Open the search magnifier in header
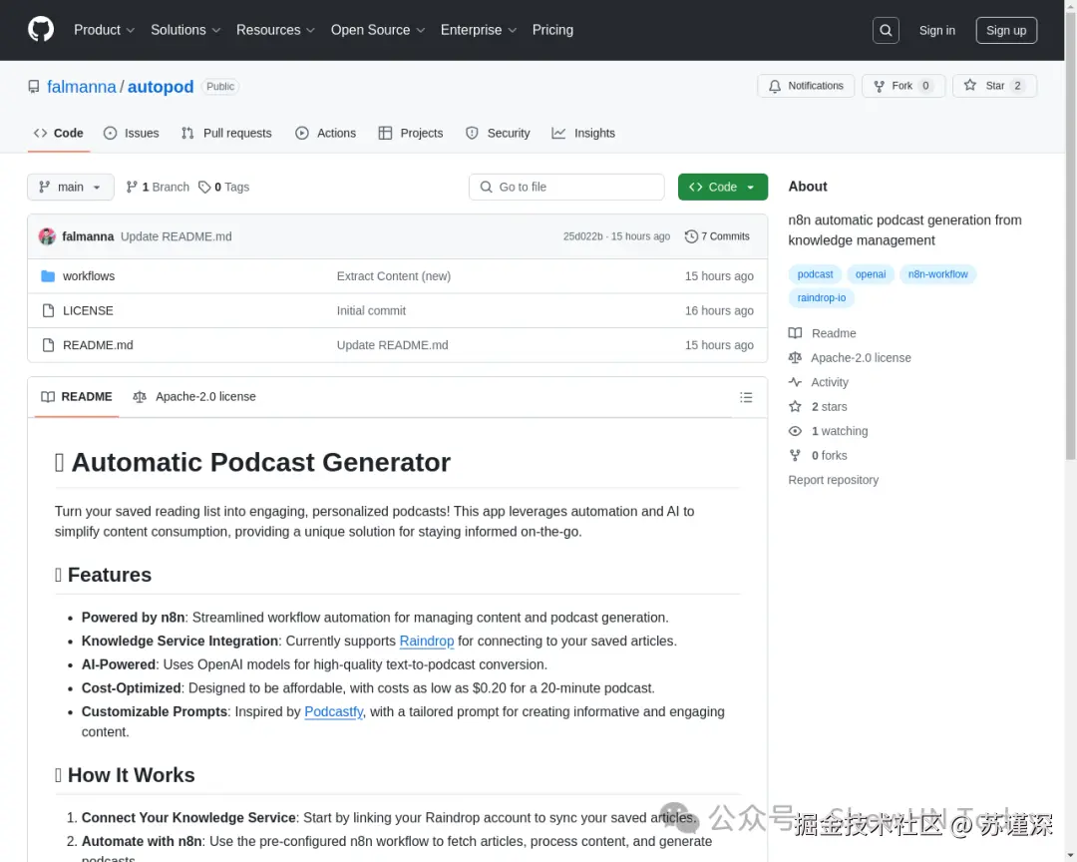This screenshot has height=862, width=1077. pos(886,30)
